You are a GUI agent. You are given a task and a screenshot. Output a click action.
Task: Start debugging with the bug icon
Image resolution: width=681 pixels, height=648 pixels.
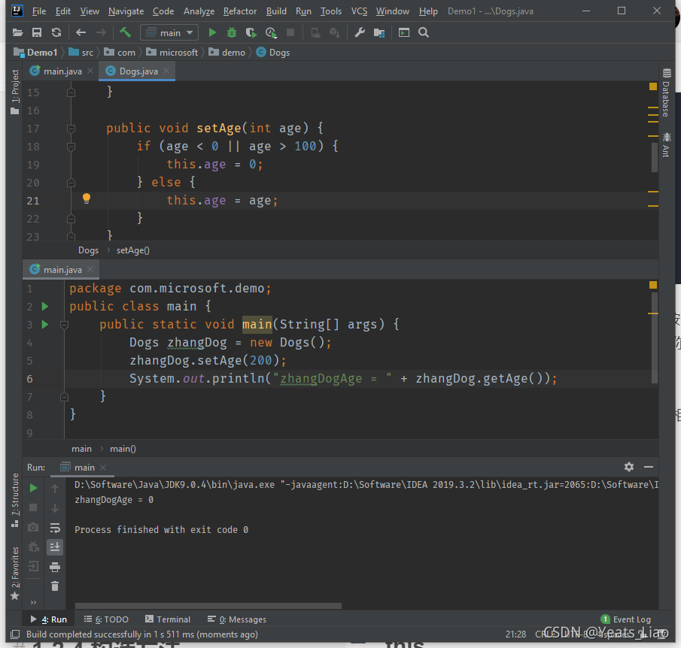(x=232, y=32)
